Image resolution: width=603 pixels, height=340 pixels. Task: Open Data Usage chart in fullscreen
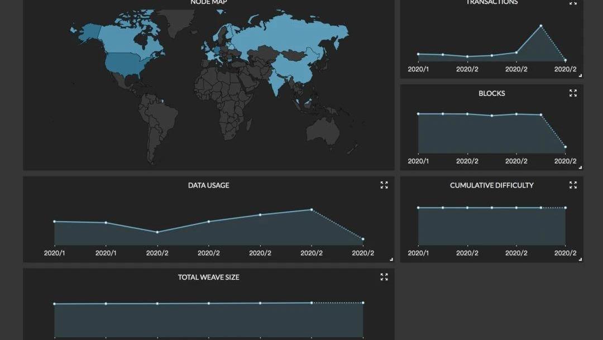point(384,185)
